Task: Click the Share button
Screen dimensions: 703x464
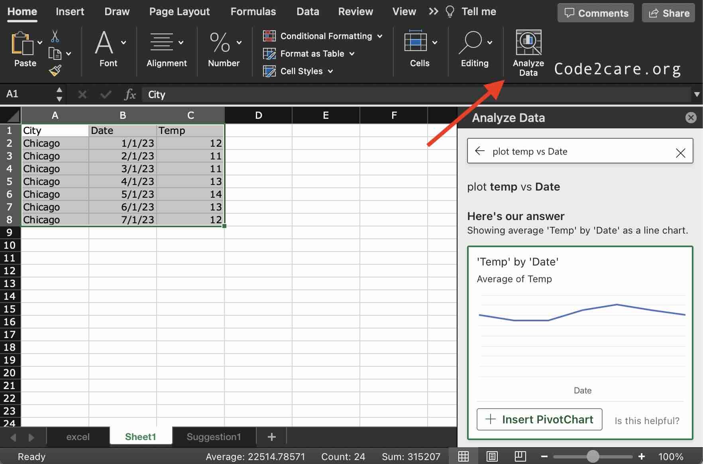Action: [x=668, y=13]
